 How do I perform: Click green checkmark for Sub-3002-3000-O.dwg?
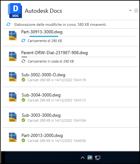23,80
